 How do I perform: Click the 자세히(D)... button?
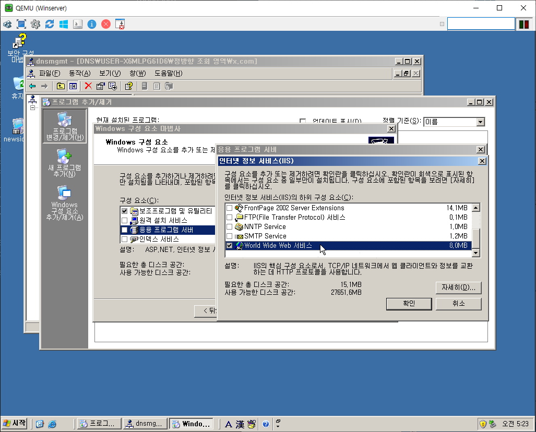point(458,287)
